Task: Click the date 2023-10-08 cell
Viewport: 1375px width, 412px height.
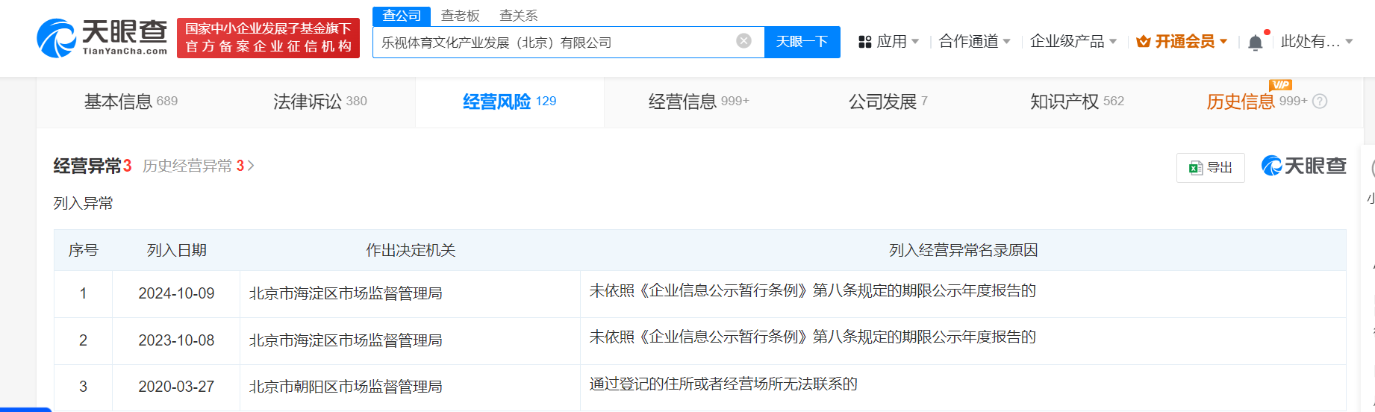Action: point(176,340)
